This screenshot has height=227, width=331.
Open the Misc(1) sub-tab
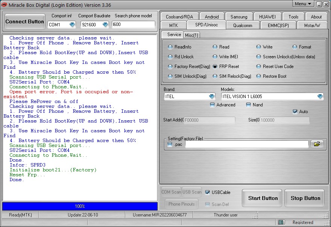(192, 35)
